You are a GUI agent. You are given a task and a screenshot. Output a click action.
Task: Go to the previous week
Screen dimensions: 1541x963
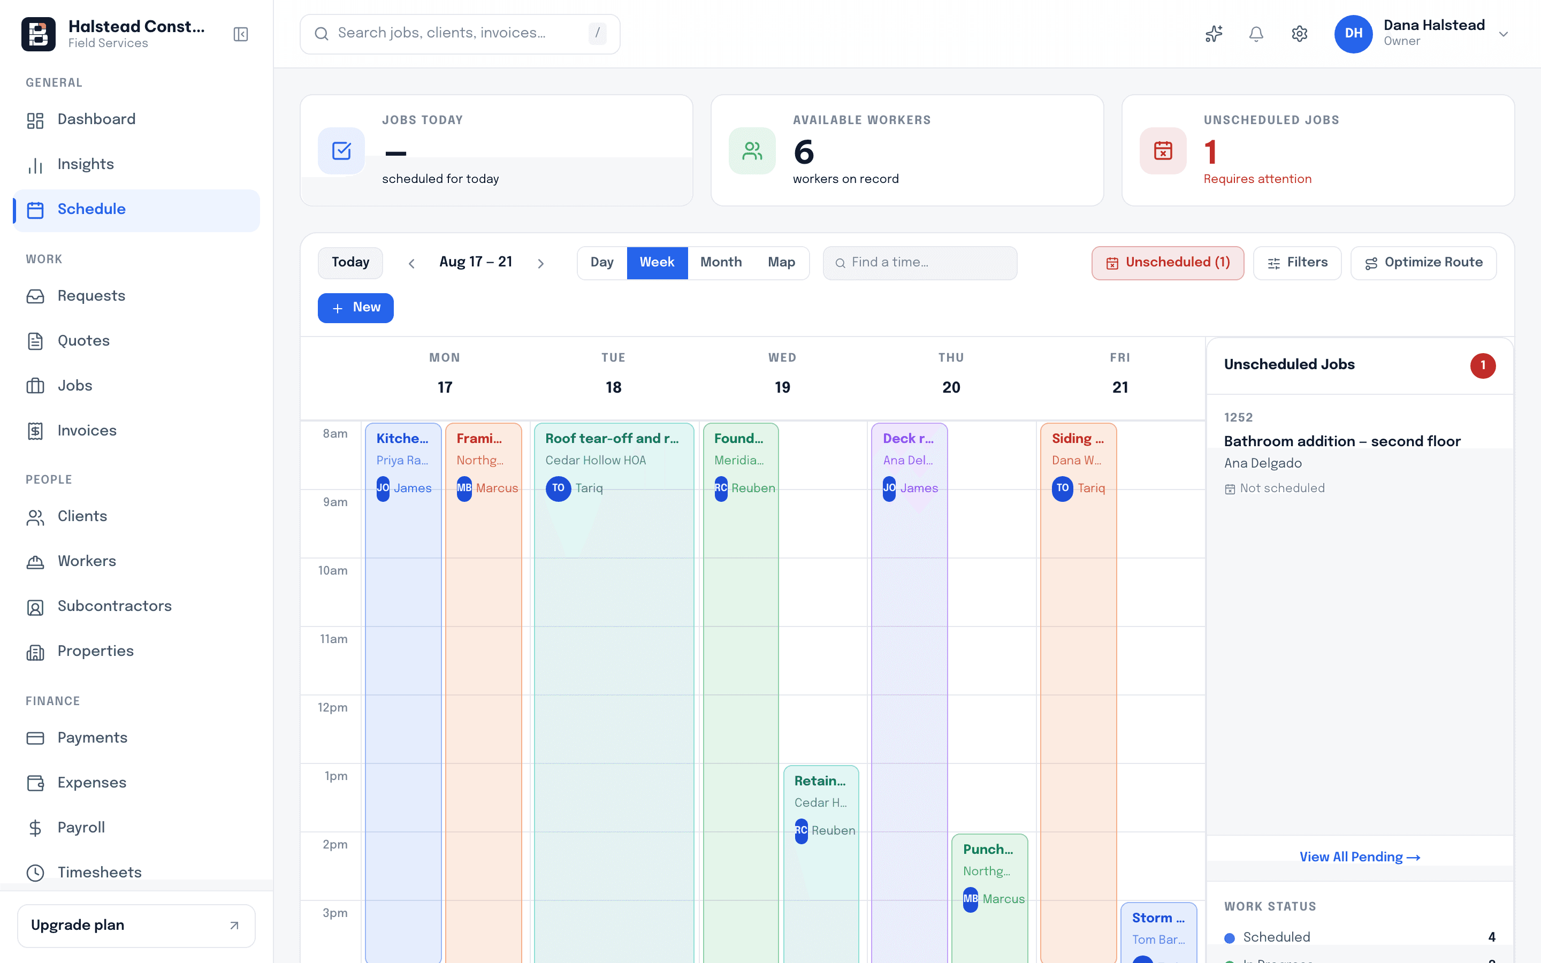pos(411,264)
